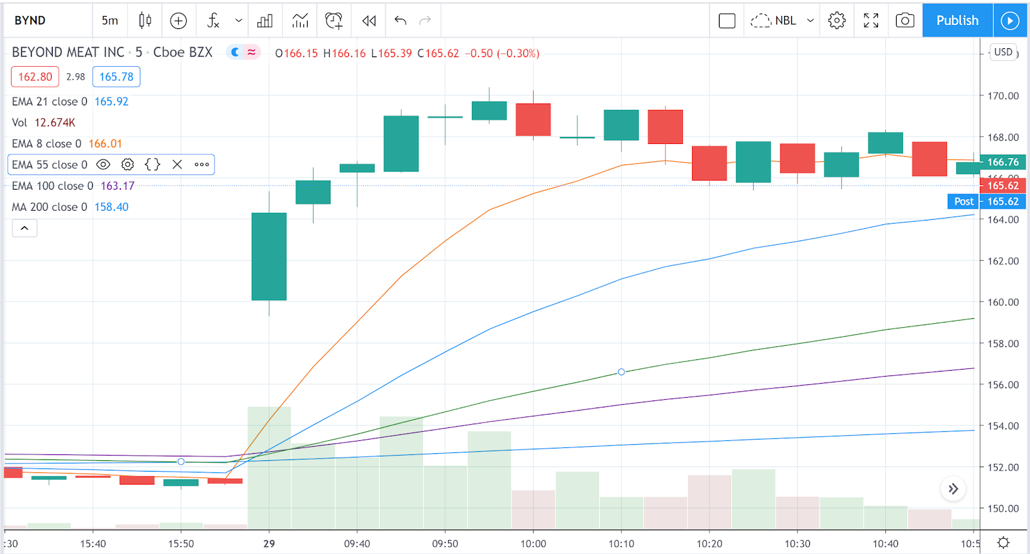Redo the last chart action
This screenshot has width=1030, height=554.
coord(425,21)
